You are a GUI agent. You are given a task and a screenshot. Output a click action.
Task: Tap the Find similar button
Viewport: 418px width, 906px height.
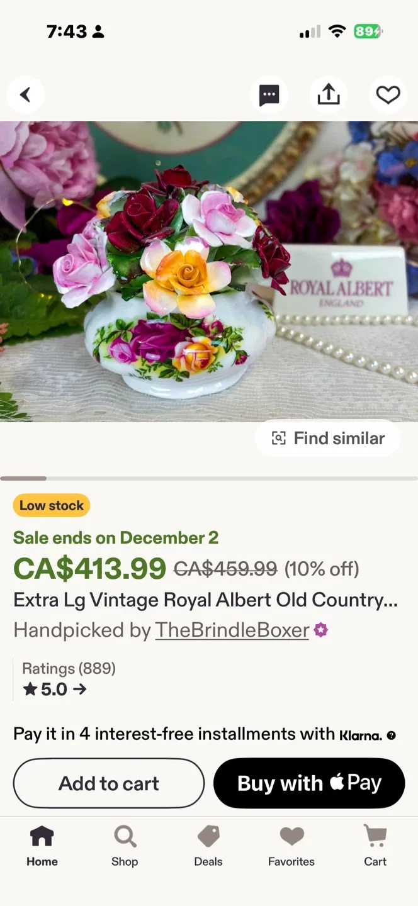click(327, 438)
